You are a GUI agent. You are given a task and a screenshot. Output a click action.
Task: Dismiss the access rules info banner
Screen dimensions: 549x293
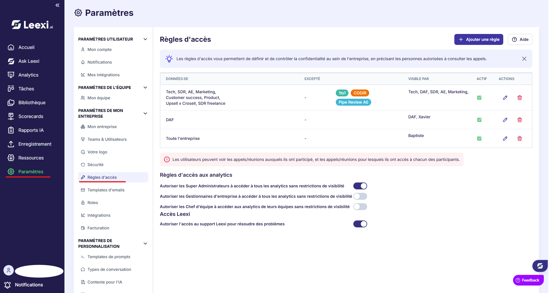click(524, 59)
